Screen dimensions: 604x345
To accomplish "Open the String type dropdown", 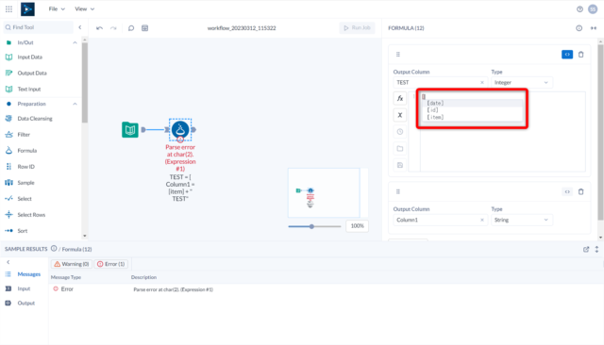I will click(x=521, y=220).
